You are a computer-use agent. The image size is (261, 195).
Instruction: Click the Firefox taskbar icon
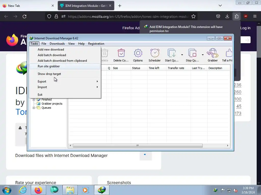coord(38,190)
